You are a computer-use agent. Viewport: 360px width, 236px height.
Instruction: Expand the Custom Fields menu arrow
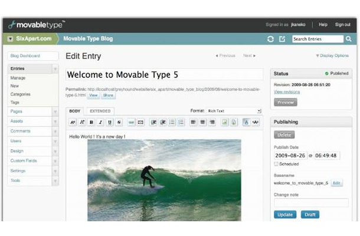tap(55, 161)
